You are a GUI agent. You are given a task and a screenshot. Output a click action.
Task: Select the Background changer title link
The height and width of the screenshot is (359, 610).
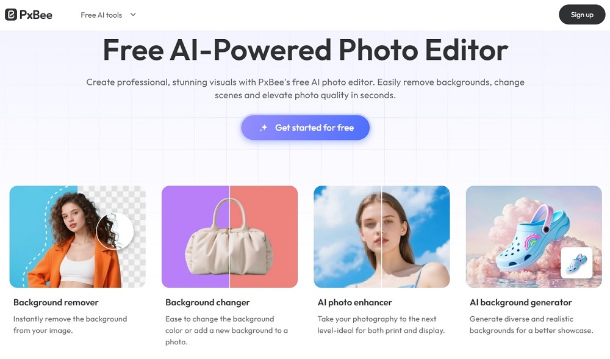(208, 303)
